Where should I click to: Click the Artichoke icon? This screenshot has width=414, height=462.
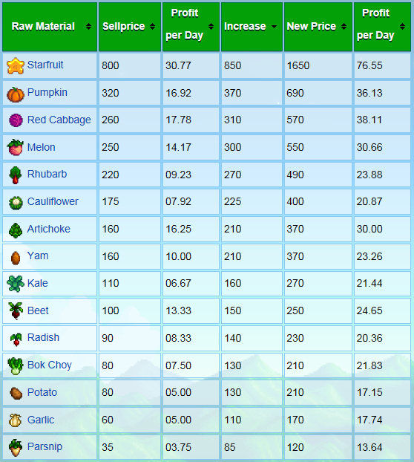click(16, 230)
